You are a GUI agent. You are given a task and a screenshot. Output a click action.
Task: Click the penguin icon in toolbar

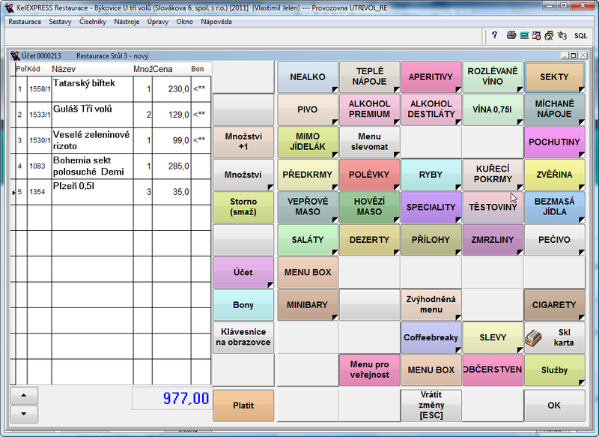[537, 35]
